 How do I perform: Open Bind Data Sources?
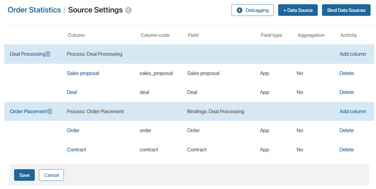click(x=346, y=10)
